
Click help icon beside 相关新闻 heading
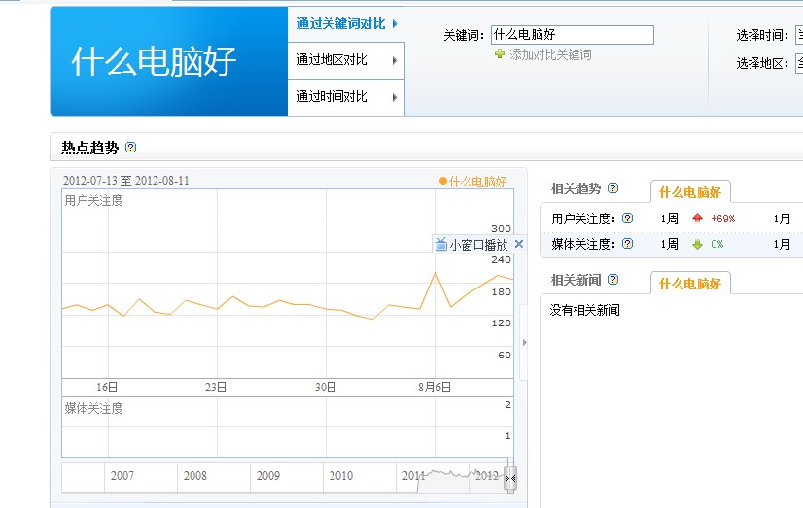click(x=612, y=280)
